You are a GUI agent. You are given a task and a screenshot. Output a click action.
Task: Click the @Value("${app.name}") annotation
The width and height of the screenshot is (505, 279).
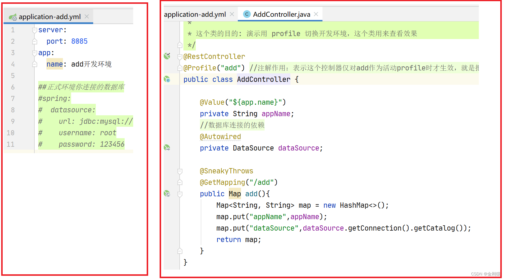pos(243,102)
